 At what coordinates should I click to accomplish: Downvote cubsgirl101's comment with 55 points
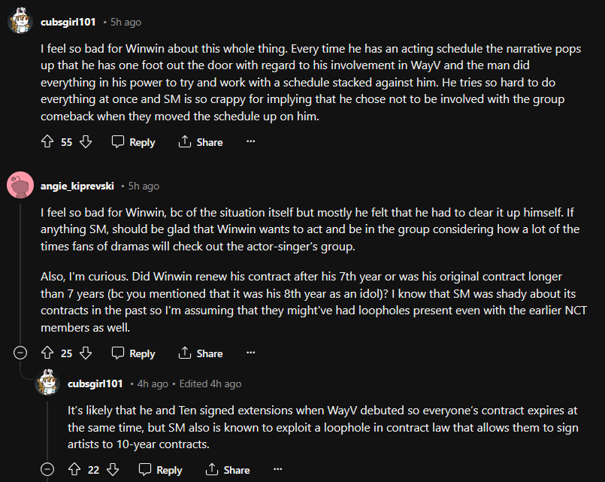pyautogui.click(x=85, y=142)
